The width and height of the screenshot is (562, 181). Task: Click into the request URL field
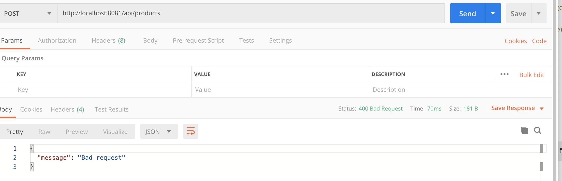tap(251, 13)
